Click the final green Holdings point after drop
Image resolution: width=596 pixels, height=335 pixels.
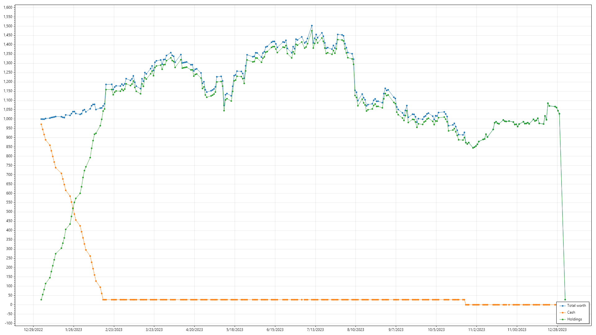coord(565,300)
